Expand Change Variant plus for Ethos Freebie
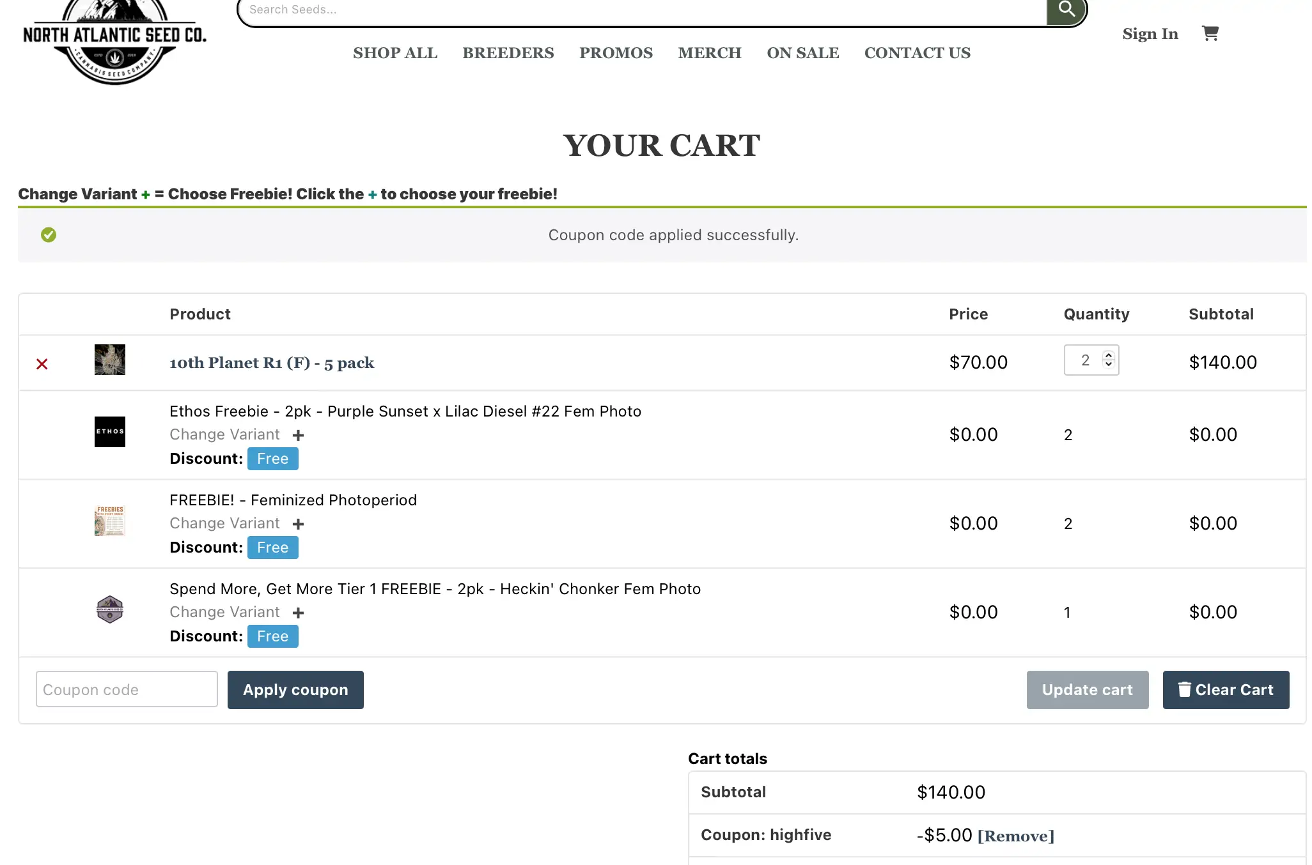Screen dimensions: 1312x865 click(298, 436)
